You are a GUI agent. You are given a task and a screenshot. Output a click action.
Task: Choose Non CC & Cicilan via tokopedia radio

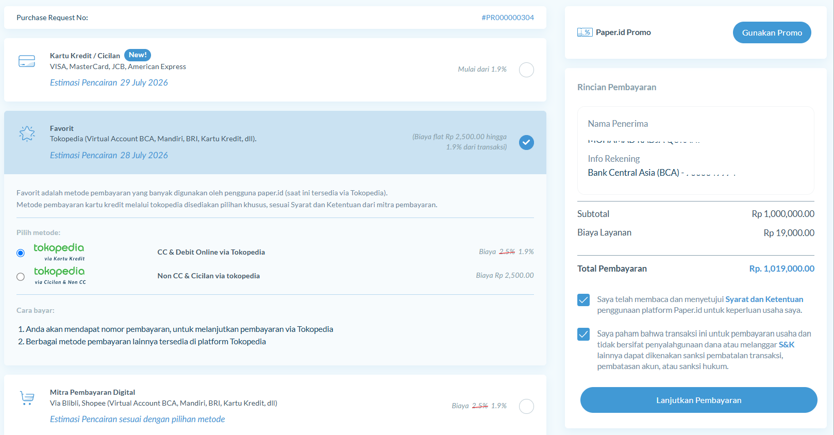(21, 277)
